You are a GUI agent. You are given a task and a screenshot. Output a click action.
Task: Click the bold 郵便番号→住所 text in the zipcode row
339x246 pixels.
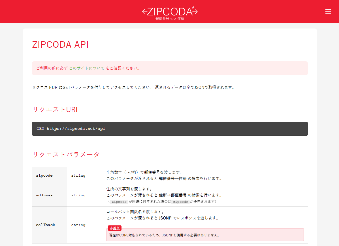173,179
